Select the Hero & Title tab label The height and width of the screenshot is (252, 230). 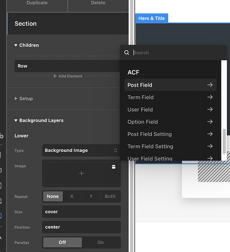[x=151, y=18]
